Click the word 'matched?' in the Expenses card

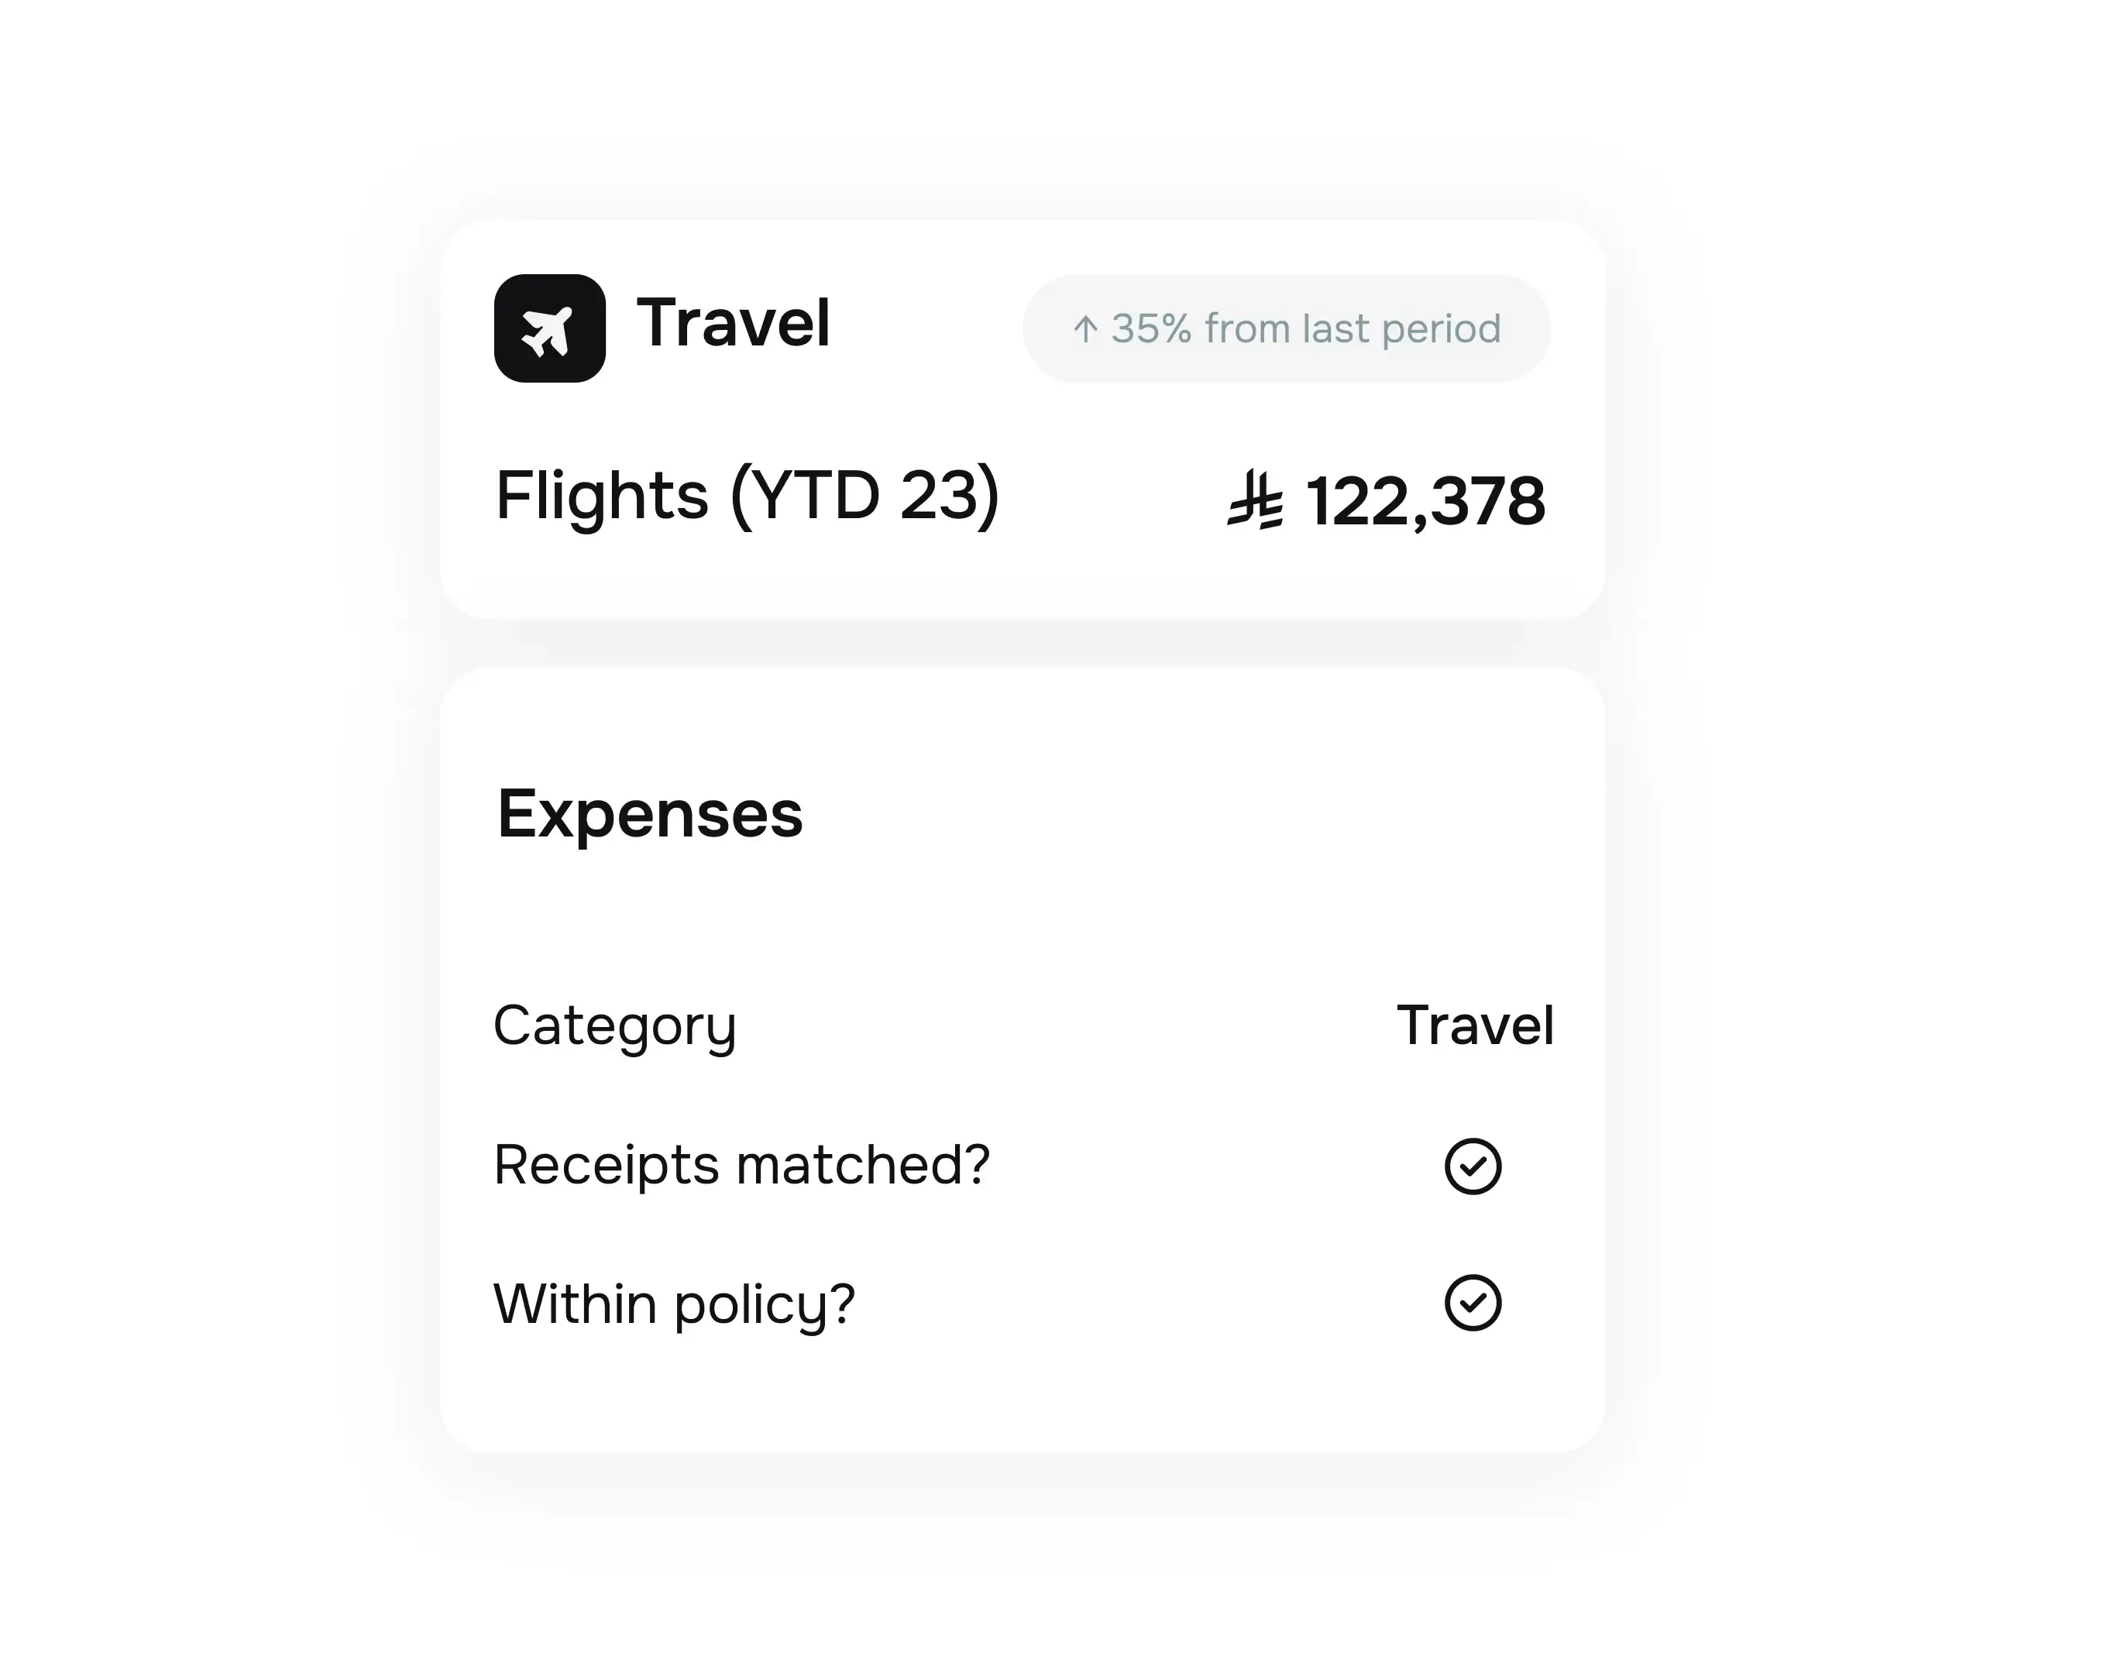pyautogui.click(x=863, y=1165)
